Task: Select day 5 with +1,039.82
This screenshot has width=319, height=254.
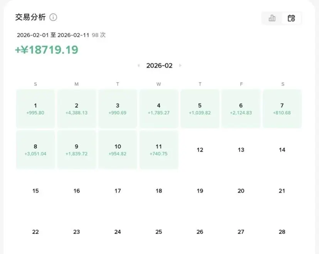Action: [x=200, y=109]
